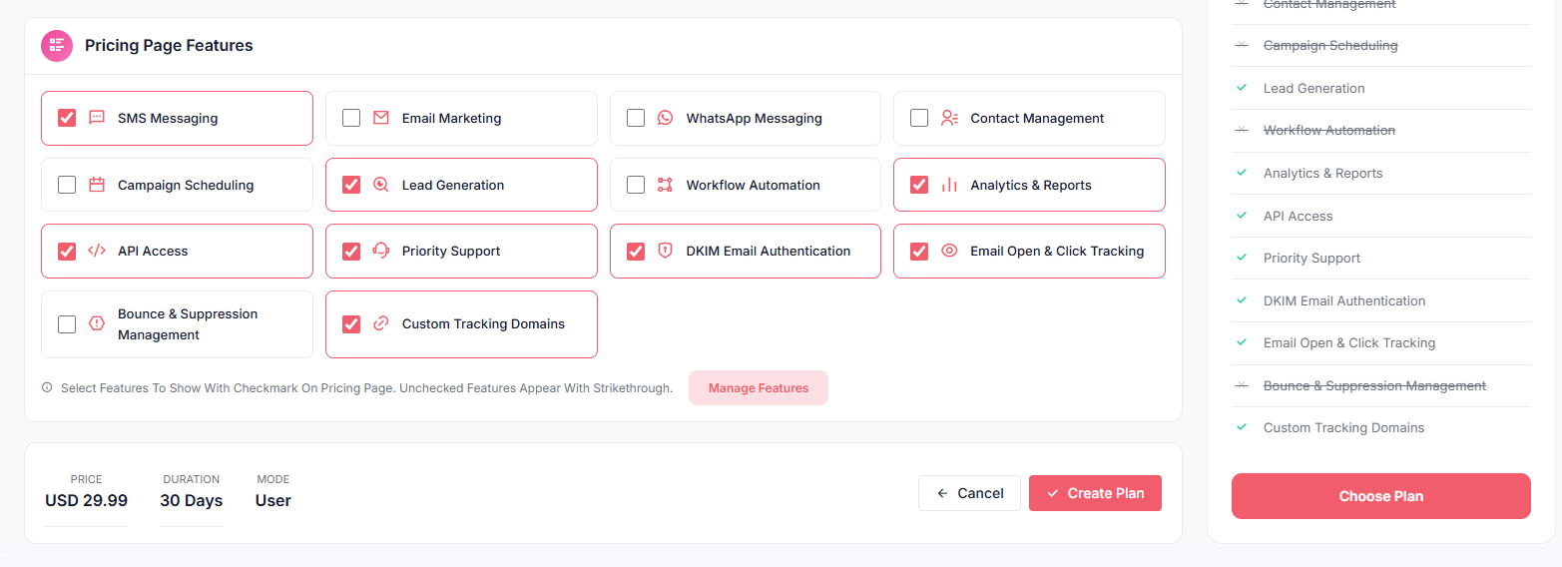Viewport: 1562px width, 567px height.
Task: Check the Bounce & Suppression Management checkbox
Action: 67,324
